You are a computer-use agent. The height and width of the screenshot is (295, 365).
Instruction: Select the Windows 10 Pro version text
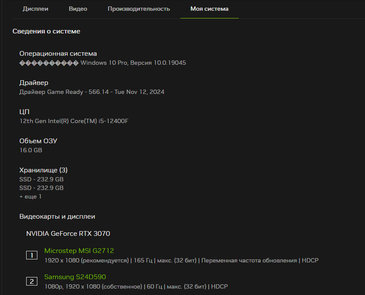click(x=103, y=63)
